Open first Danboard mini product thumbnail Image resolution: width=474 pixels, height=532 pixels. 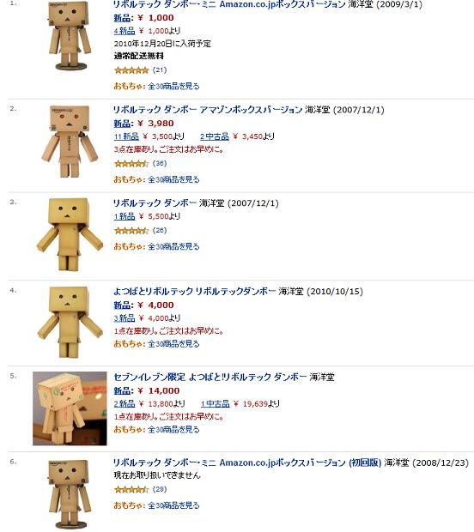click(70, 35)
